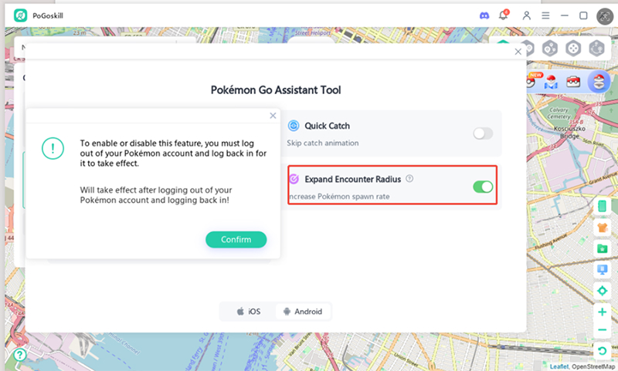Open the OpenStreetMap attribution link
Image resolution: width=618 pixels, height=371 pixels.
(593, 366)
